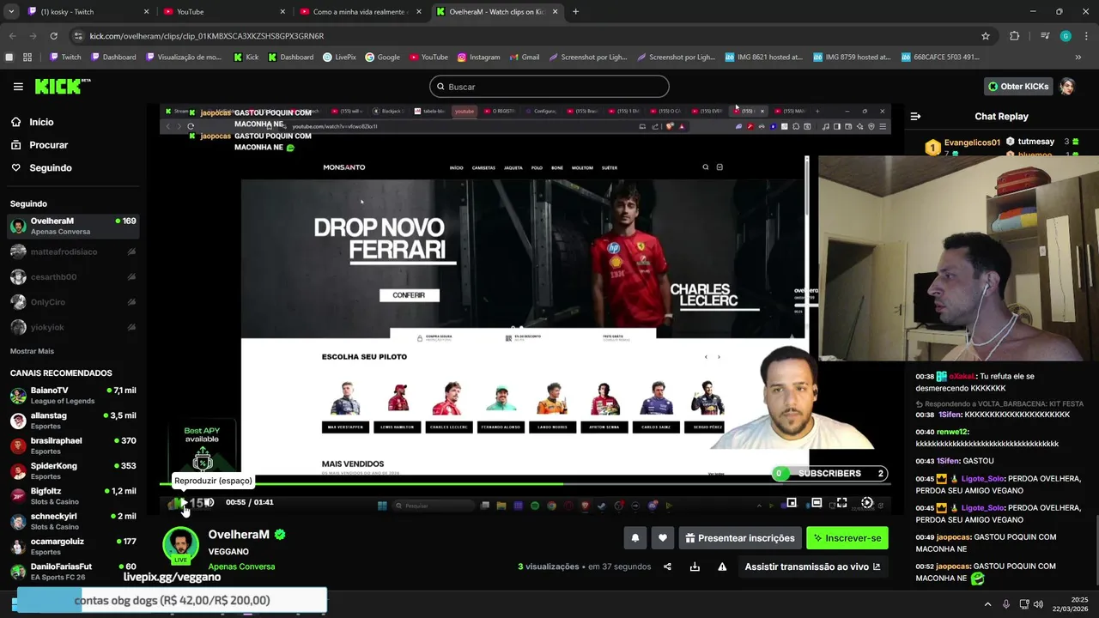The image size is (1099, 618).
Task: Open the Google bookmark
Action: tap(382, 58)
